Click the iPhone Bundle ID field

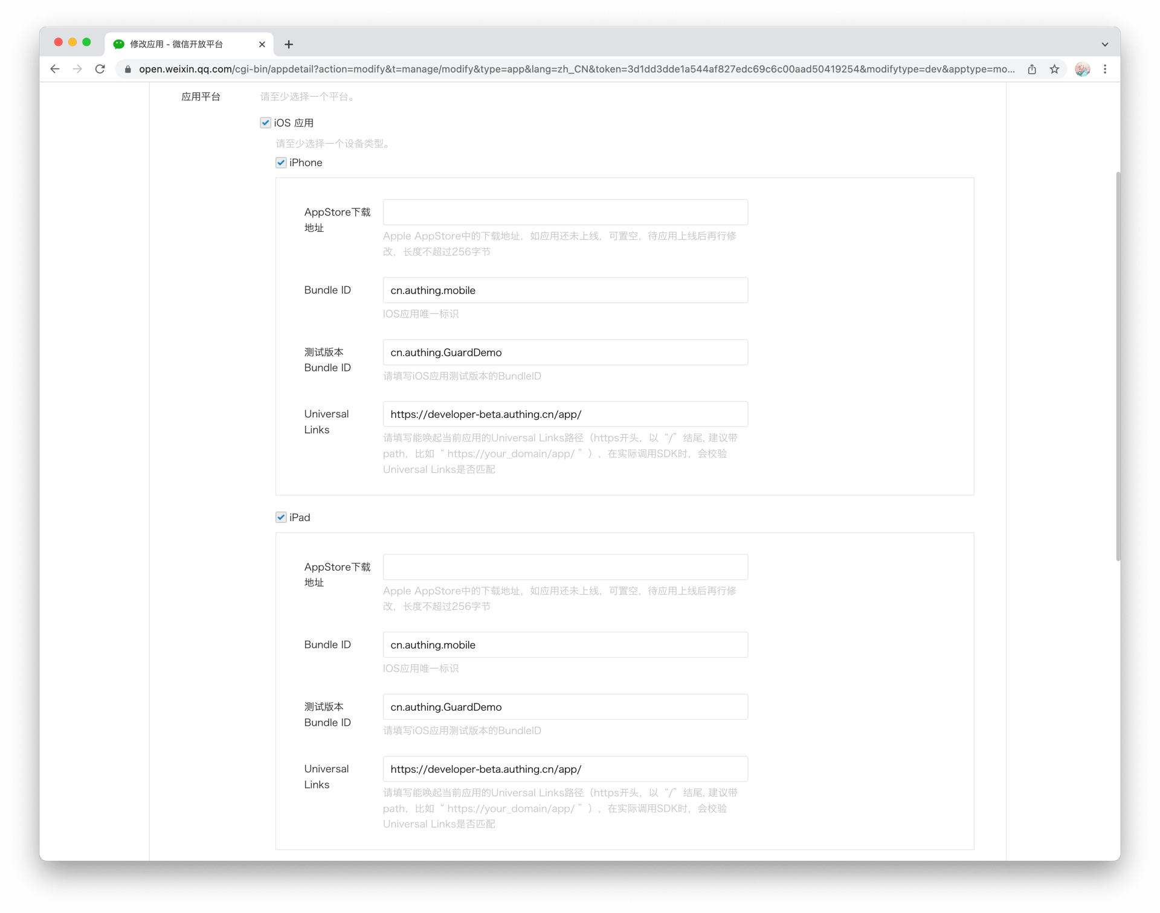[x=565, y=290]
